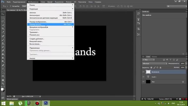This screenshot has width=188, height=106.
Task: Choose Размер изображения menu item
Action: pyautogui.click(x=51, y=22)
